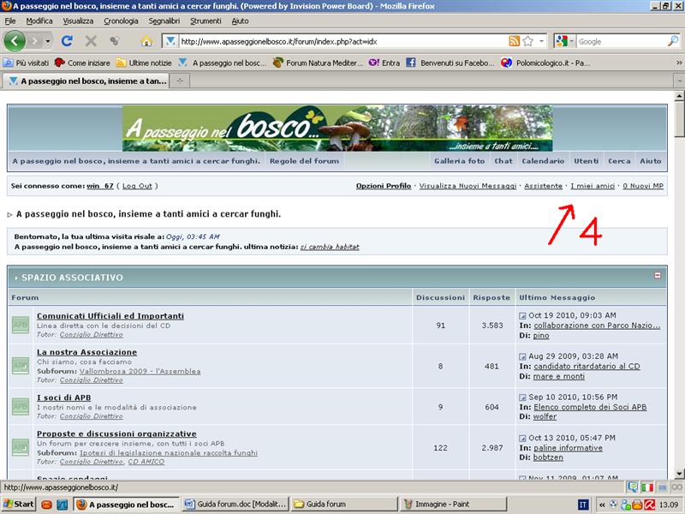This screenshot has width=685, height=514.
Task: Open the Polomicologico.it bookmark
Action: (545, 63)
